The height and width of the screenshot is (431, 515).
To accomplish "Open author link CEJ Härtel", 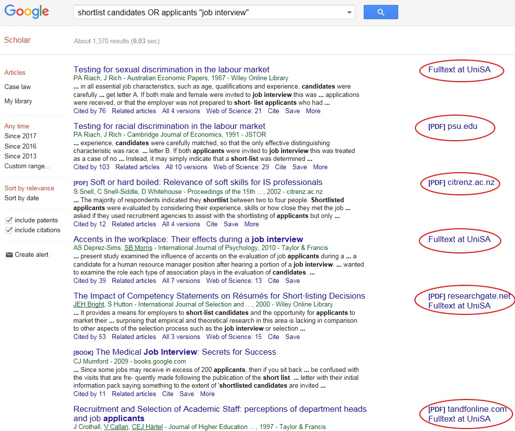I will (147, 427).
